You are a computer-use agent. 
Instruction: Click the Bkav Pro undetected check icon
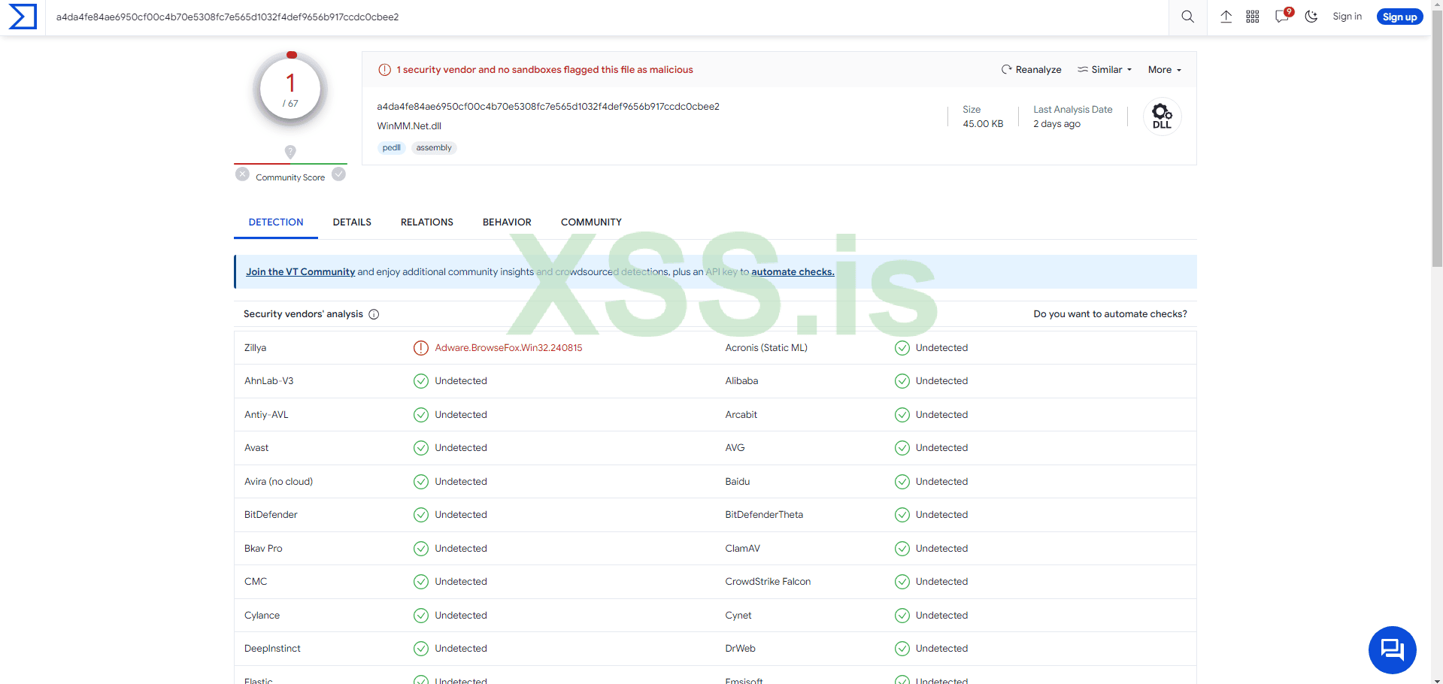pos(421,549)
